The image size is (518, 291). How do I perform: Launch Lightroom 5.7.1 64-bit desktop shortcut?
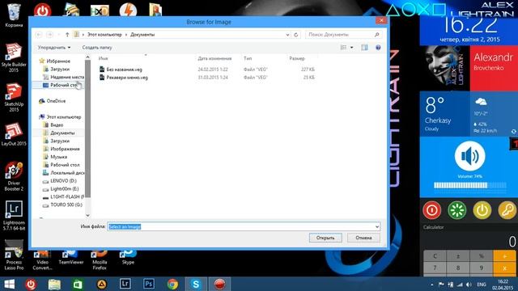tap(14, 216)
